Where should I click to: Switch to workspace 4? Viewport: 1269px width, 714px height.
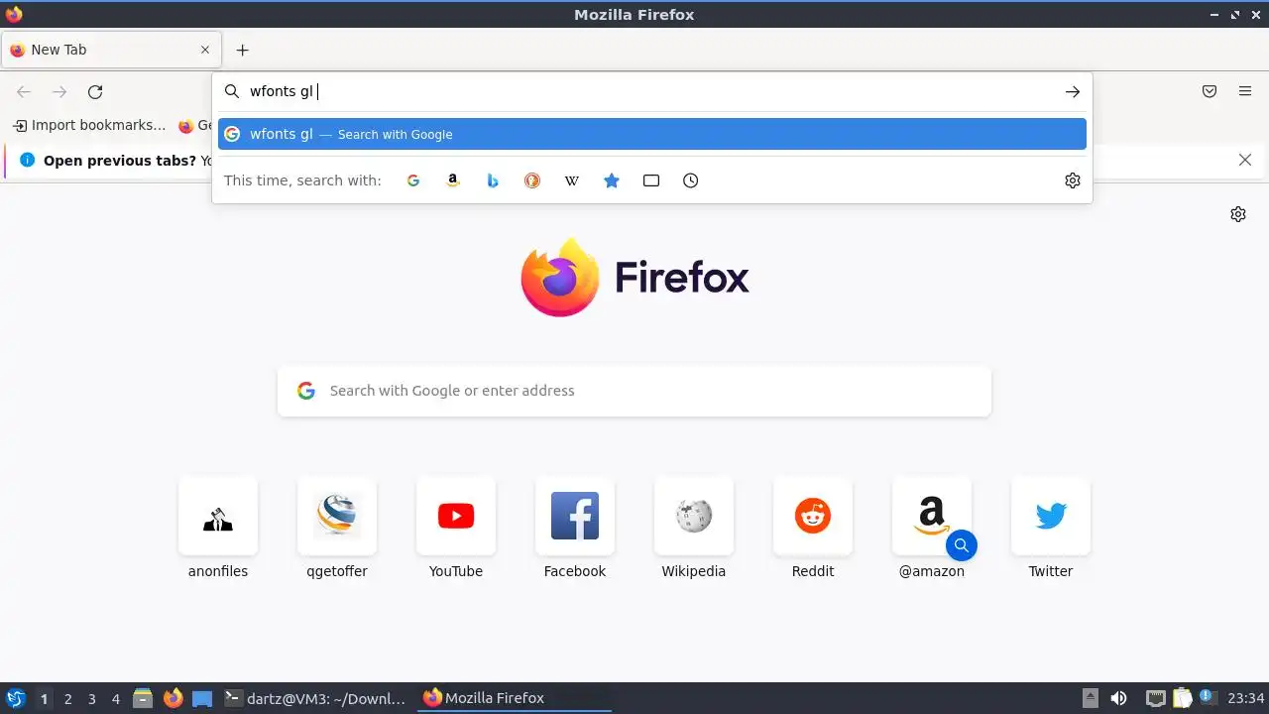[x=116, y=699]
